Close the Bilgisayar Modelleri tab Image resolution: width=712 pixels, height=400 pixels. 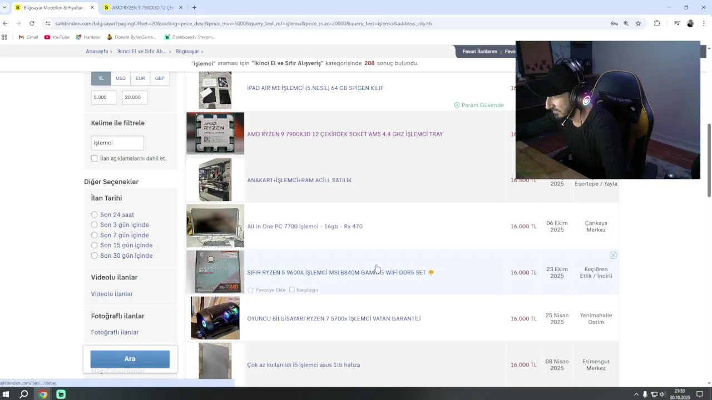pos(92,8)
